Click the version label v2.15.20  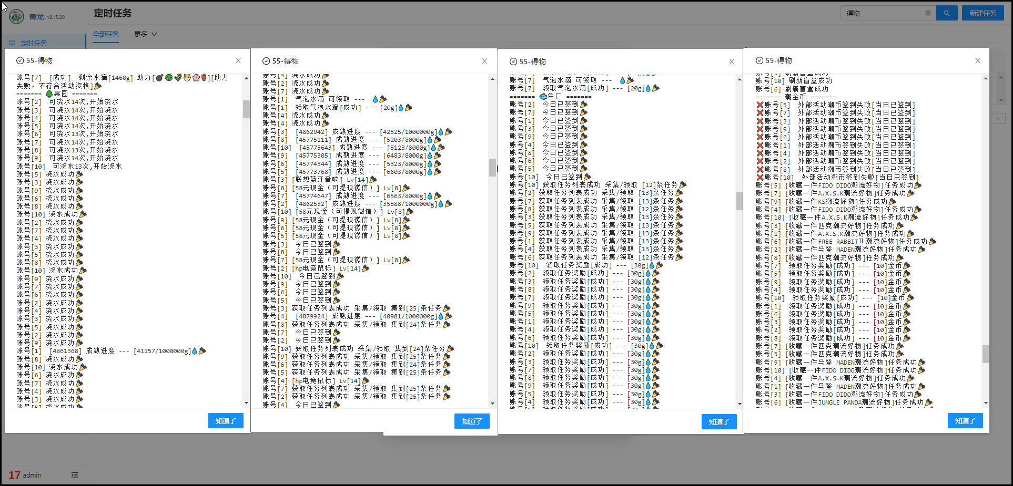[56, 17]
